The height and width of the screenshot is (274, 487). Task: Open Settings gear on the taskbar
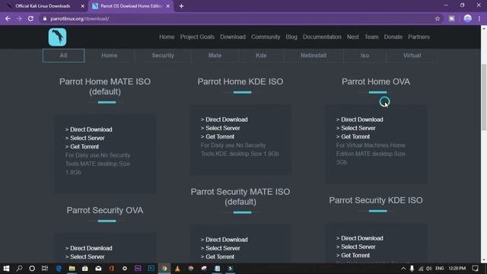tap(125, 269)
